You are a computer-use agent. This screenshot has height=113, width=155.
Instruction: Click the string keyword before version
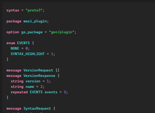tap(17, 81)
